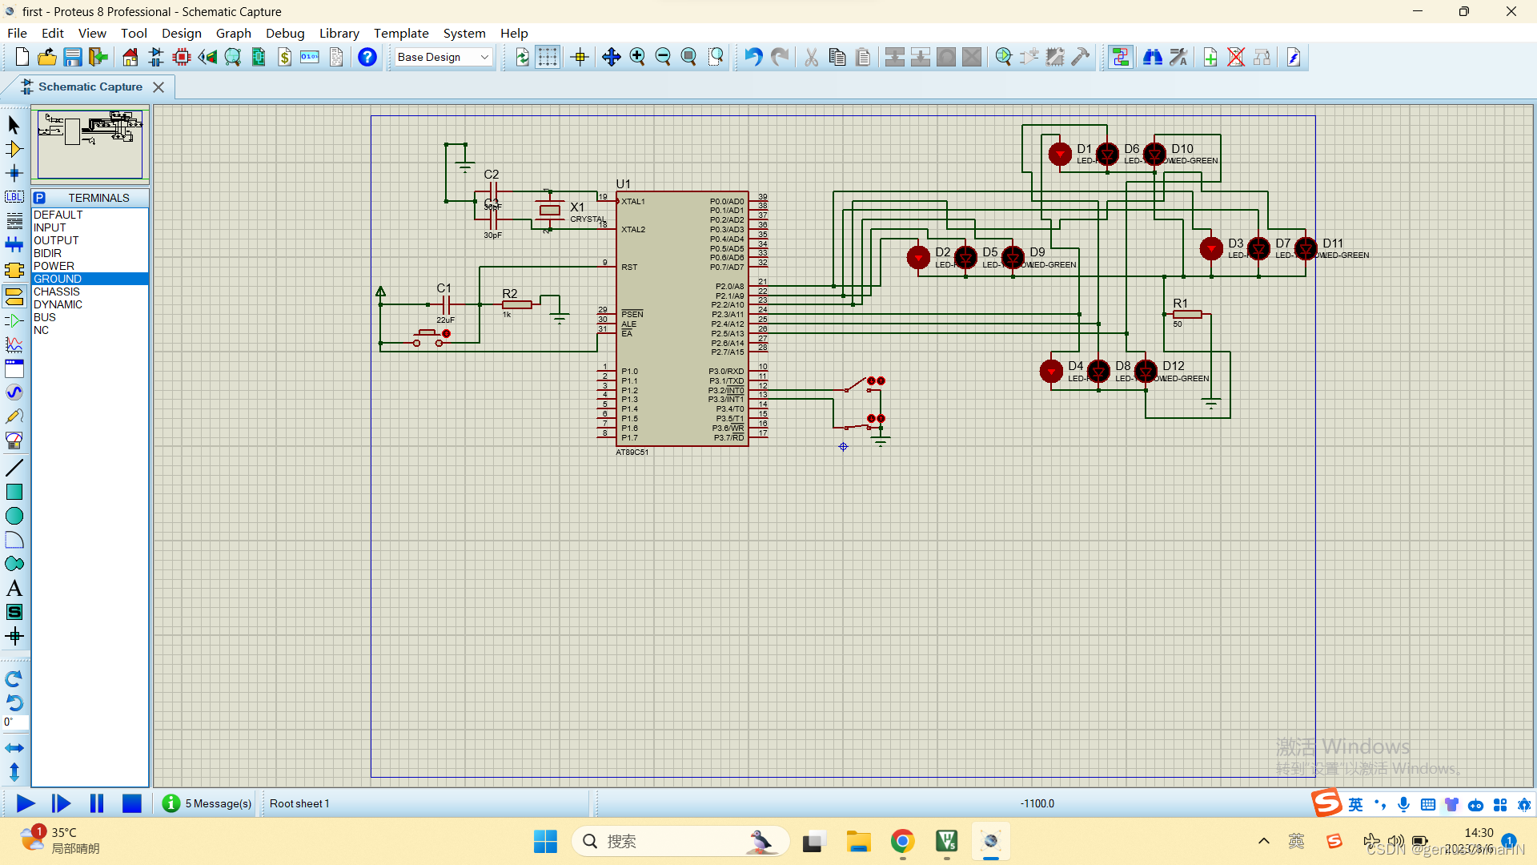Viewport: 1537px width, 865px height.
Task: Click the Bill of Materials icon
Action: (284, 57)
